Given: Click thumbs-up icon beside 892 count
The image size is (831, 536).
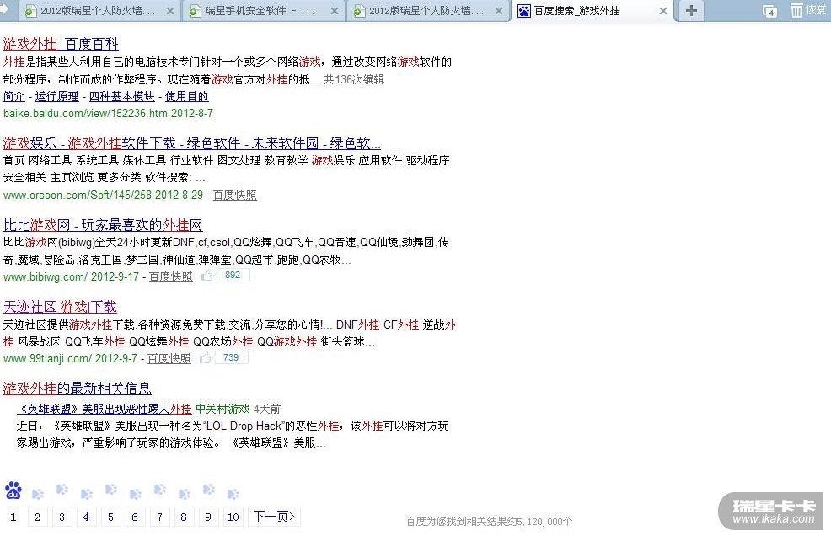Looking at the screenshot, I should (x=207, y=275).
